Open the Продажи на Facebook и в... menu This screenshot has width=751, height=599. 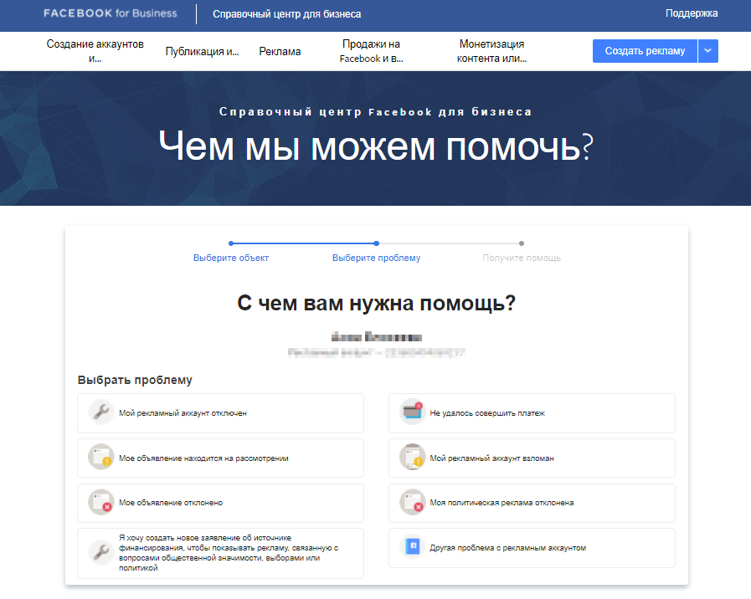[x=371, y=51]
